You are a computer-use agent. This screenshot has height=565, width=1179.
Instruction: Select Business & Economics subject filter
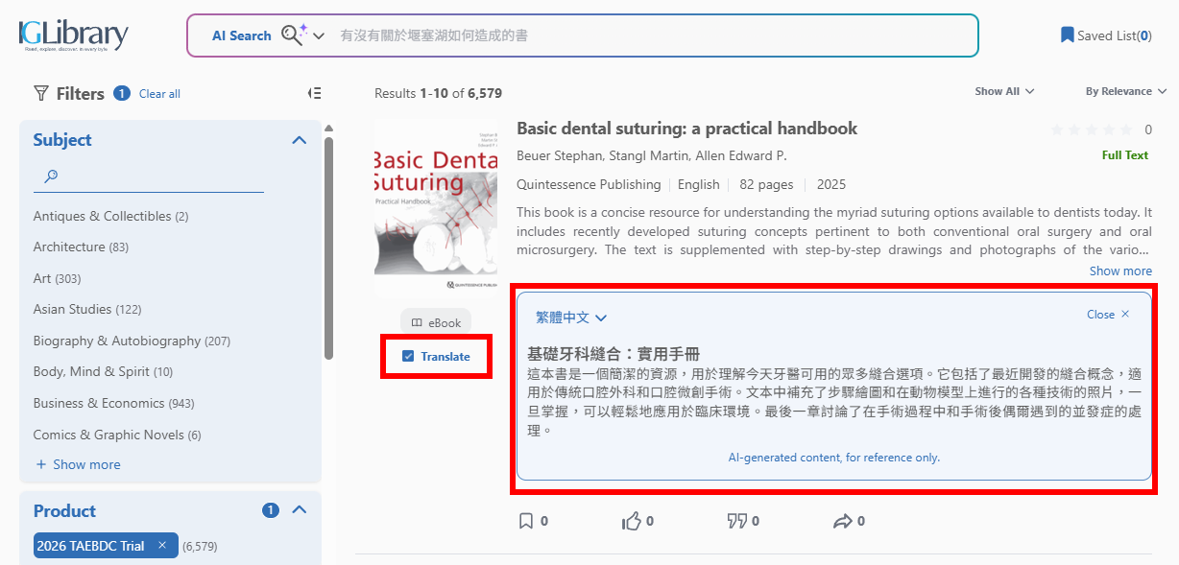coord(99,403)
